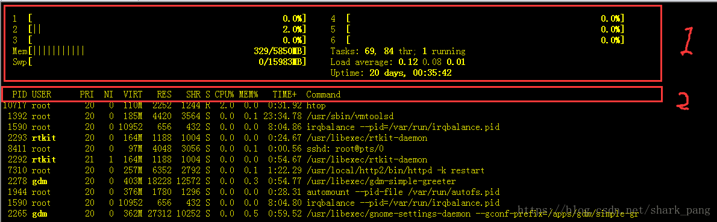Select the CPU 4 usage meter

pyautogui.click(x=477, y=18)
